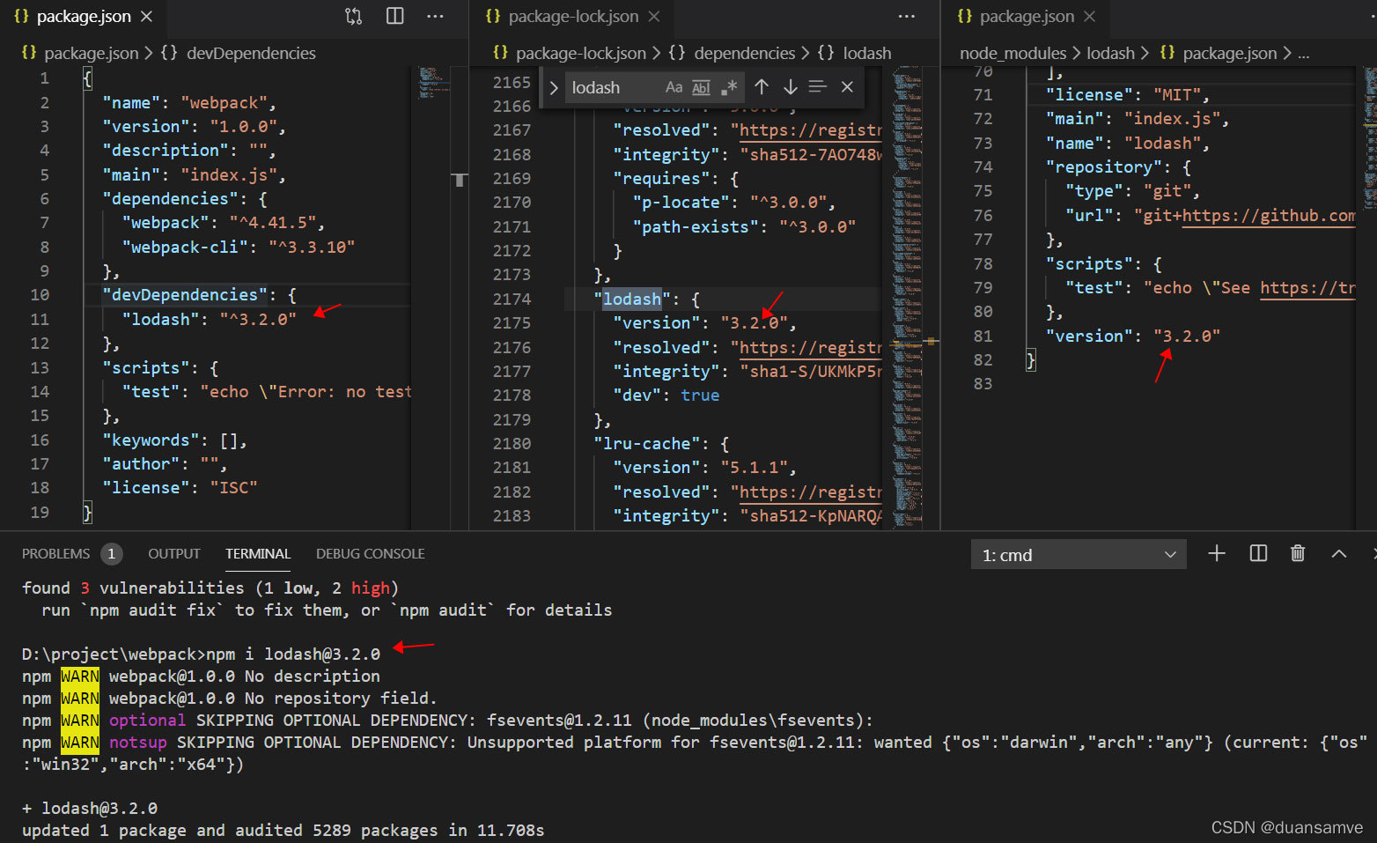Open the DEBUG CONSOLE panel tab
Screen dimensions: 1377x843
[x=371, y=553]
